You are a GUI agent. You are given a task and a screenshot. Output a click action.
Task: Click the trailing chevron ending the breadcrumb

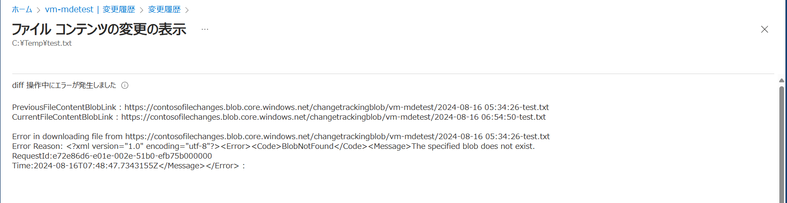pyautogui.click(x=187, y=10)
